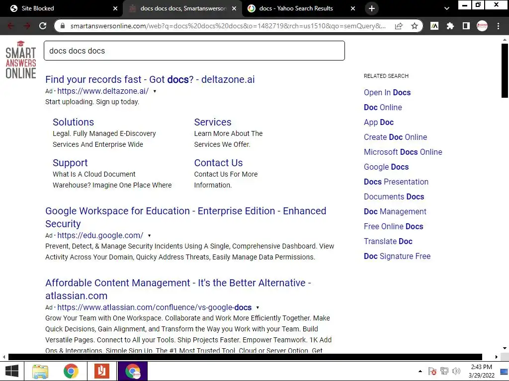Screen dimensions: 509x381
Task: Select related search App Doc
Action: (x=378, y=122)
